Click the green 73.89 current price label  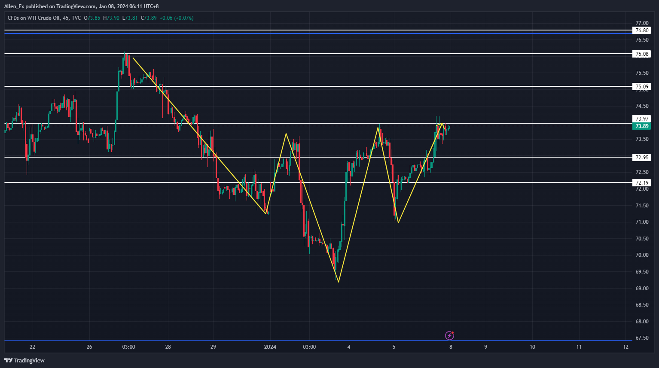click(642, 126)
